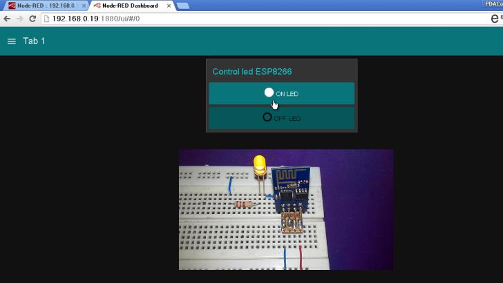The height and width of the screenshot is (283, 503).
Task: Click the hollow circle icon on OFF LED
Action: coord(267,117)
